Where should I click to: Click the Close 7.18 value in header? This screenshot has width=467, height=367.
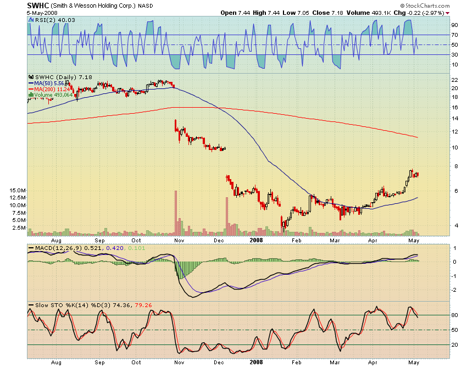pos(327,13)
